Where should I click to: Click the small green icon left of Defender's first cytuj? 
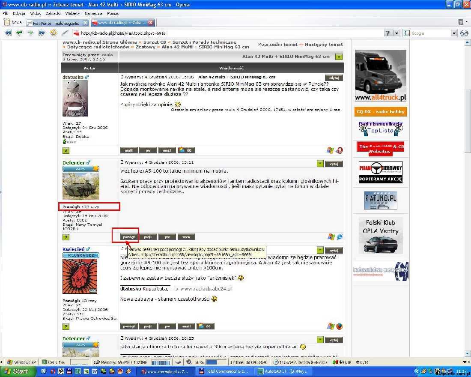click(x=320, y=164)
